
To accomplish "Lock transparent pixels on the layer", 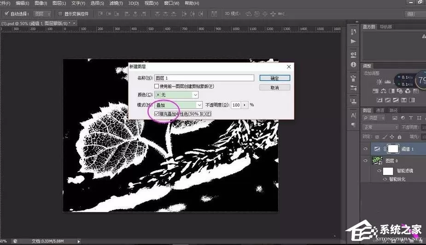I will (x=377, y=137).
